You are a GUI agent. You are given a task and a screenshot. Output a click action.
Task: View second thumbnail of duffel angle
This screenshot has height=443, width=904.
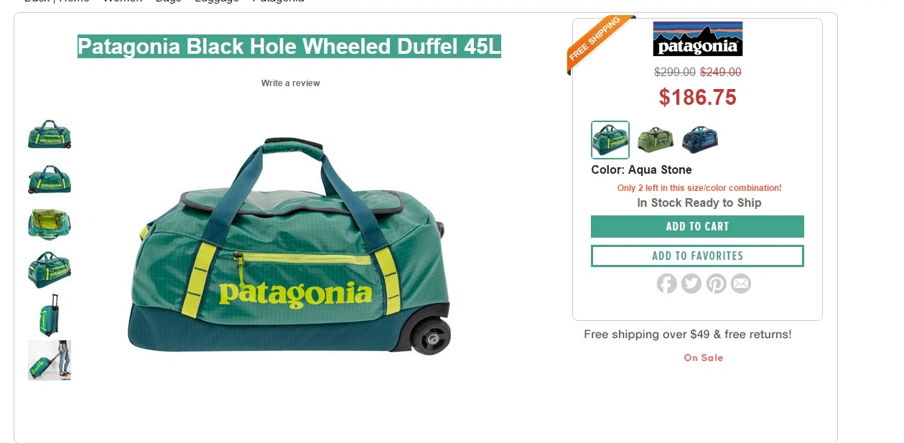pyautogui.click(x=50, y=179)
